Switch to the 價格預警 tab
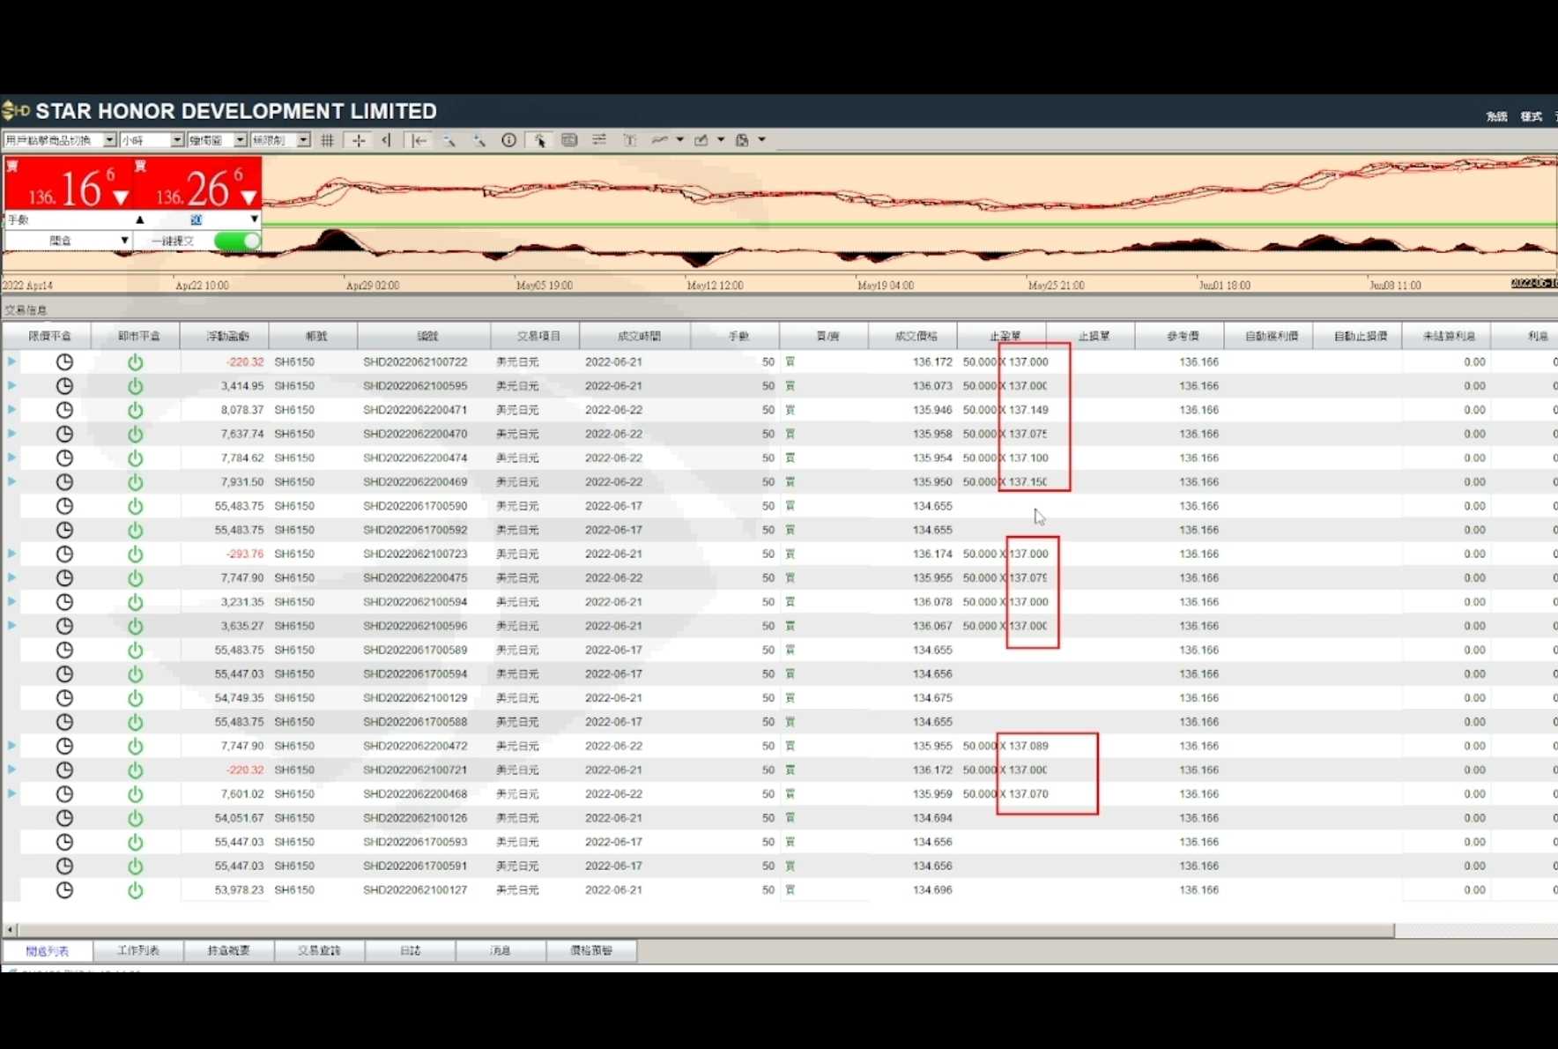Image resolution: width=1558 pixels, height=1049 pixels. tap(590, 950)
